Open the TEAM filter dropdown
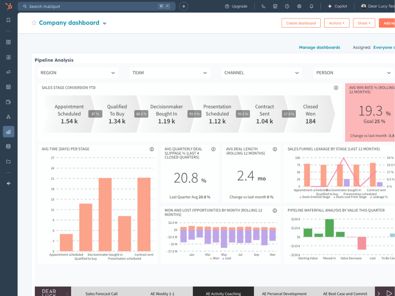 (170, 73)
